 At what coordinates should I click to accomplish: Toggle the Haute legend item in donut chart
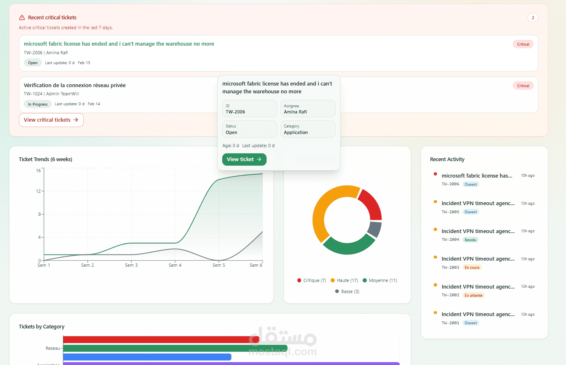click(x=344, y=280)
